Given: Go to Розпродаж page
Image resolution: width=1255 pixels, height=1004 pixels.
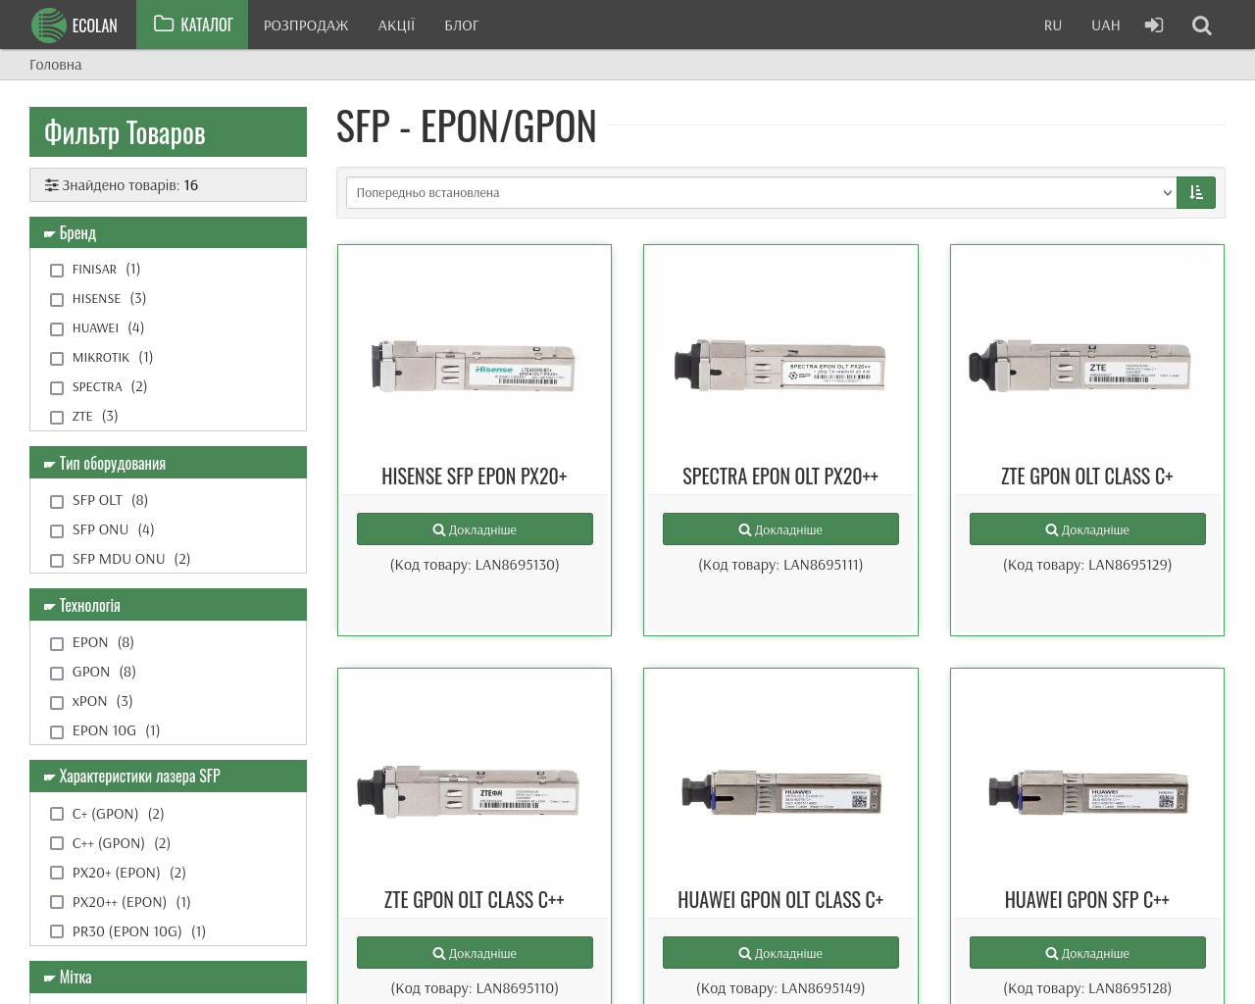Looking at the screenshot, I should [x=306, y=25].
